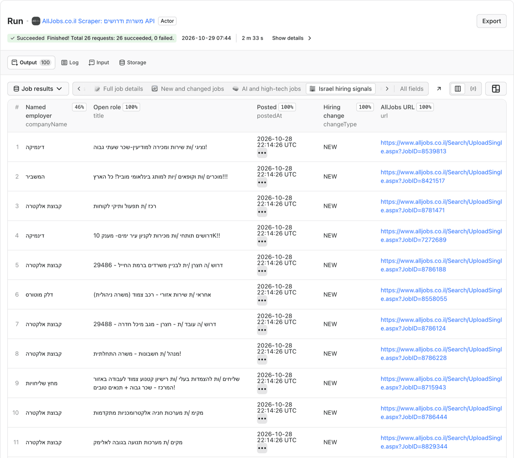Open the AllJobs URL for JobID 7272689
This screenshot has height=458, width=514.
pos(441,236)
